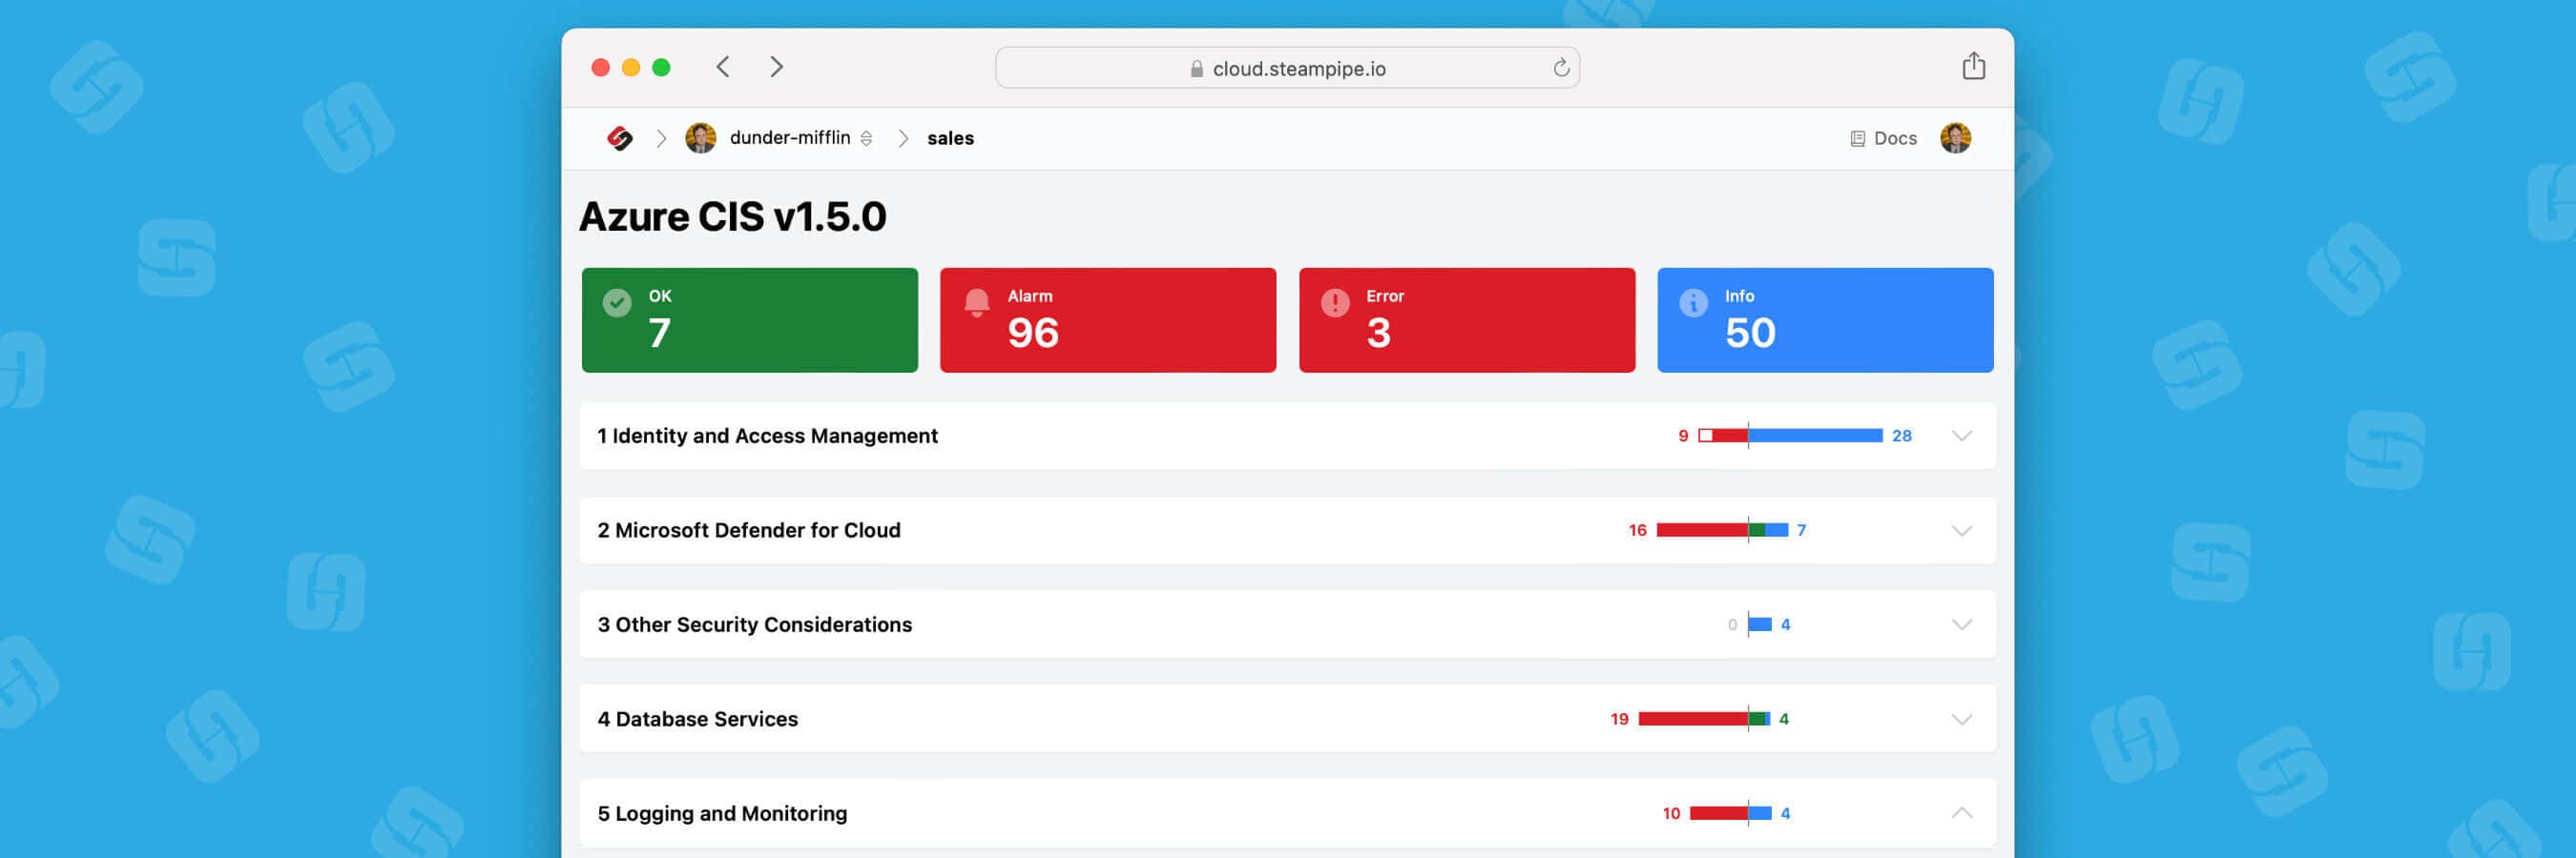This screenshot has width=2576, height=858.
Task: Click alarm count 16 in Defender row
Action: (1637, 530)
